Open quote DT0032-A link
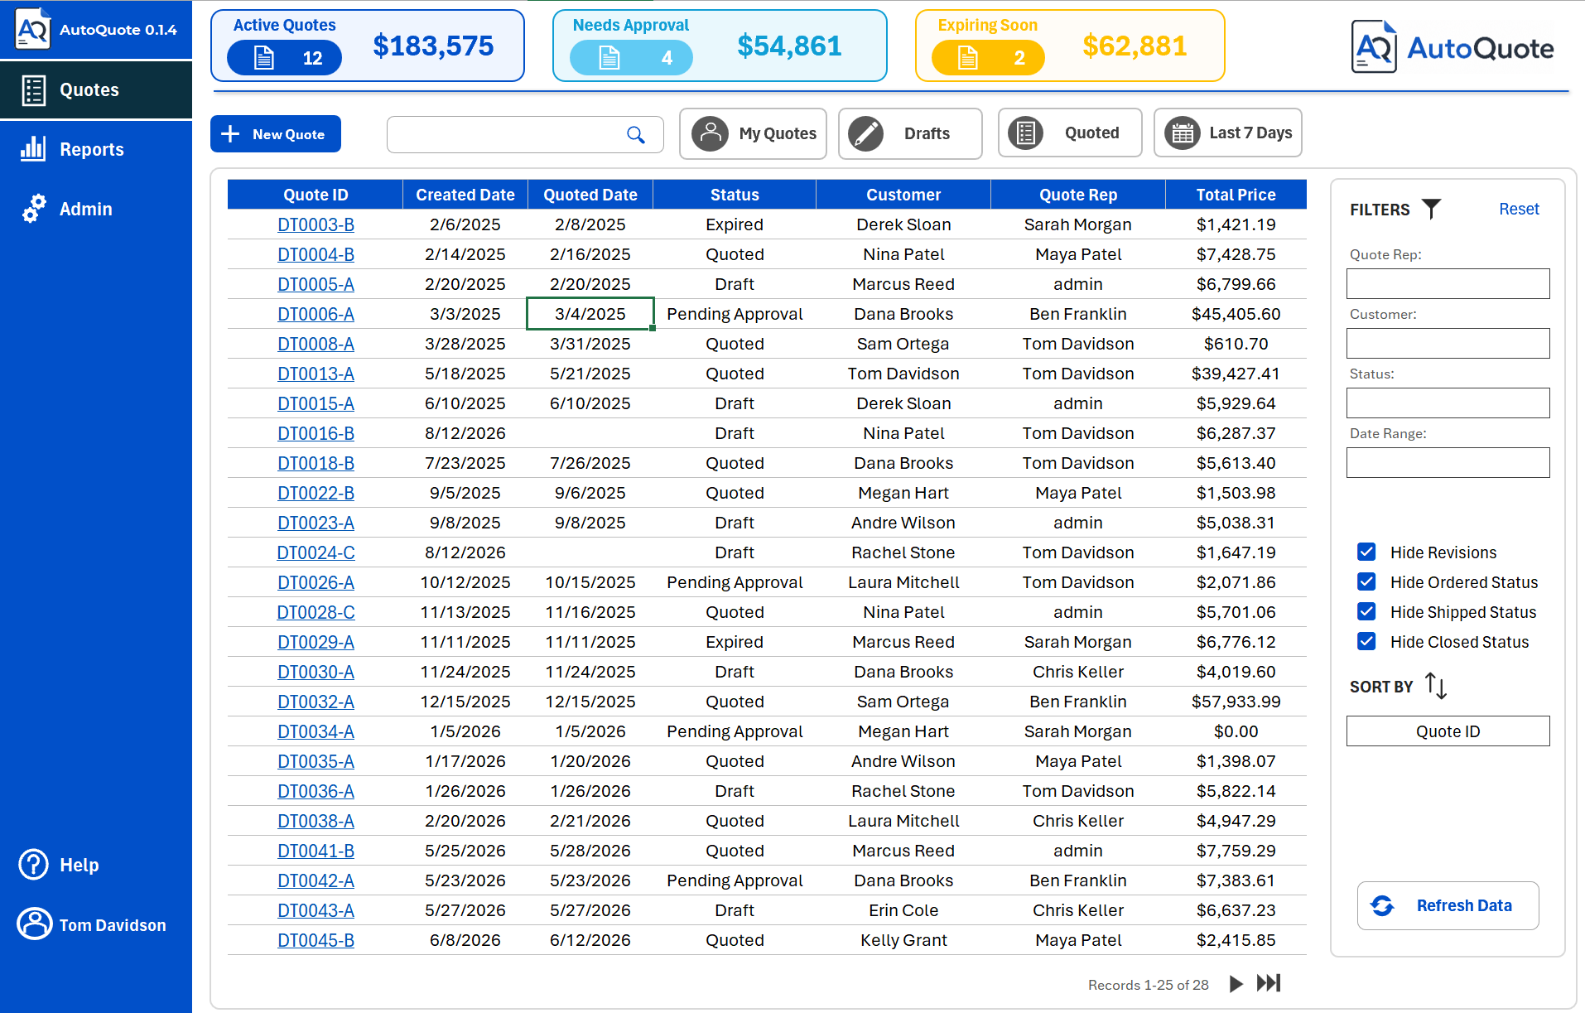The height and width of the screenshot is (1013, 1585). click(x=316, y=702)
